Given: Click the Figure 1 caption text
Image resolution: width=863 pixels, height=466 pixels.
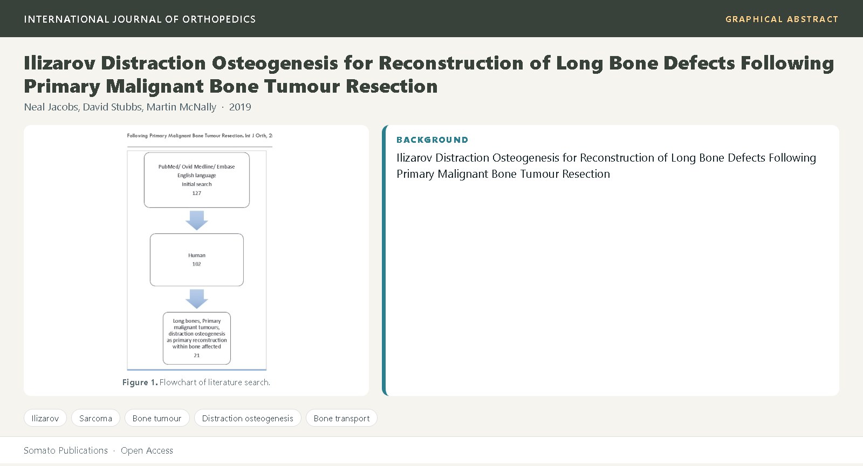Looking at the screenshot, I should pyautogui.click(x=196, y=382).
